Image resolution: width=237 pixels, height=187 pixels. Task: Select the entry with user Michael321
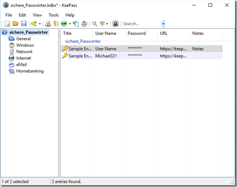point(106,56)
